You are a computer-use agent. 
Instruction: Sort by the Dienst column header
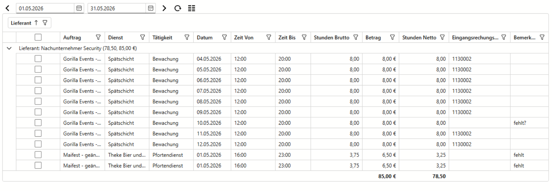[116, 38]
